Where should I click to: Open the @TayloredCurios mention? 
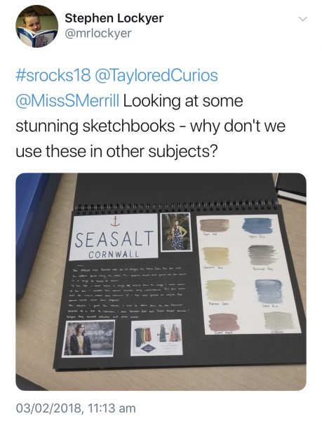tap(156, 76)
